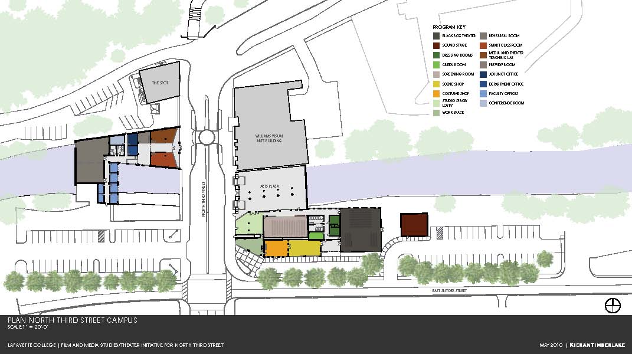Select the Black Box Theater swatch in key
The image size is (632, 354).
pos(436,36)
